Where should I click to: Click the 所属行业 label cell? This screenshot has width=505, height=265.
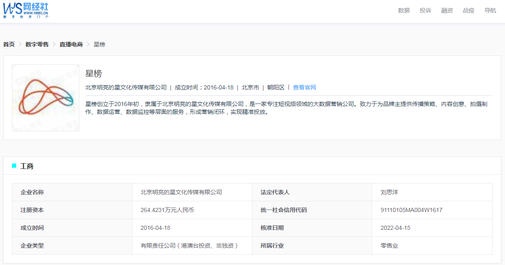(312, 246)
